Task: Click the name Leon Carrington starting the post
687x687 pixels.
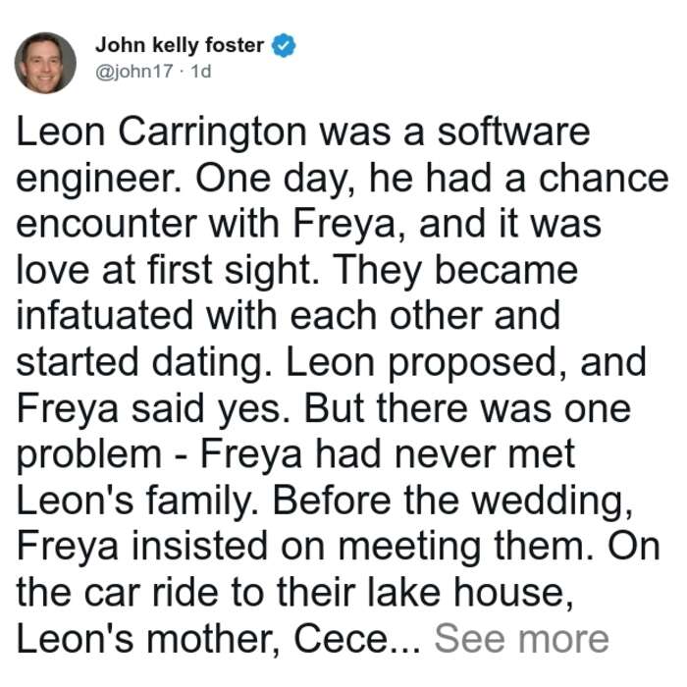Action: 161,133
